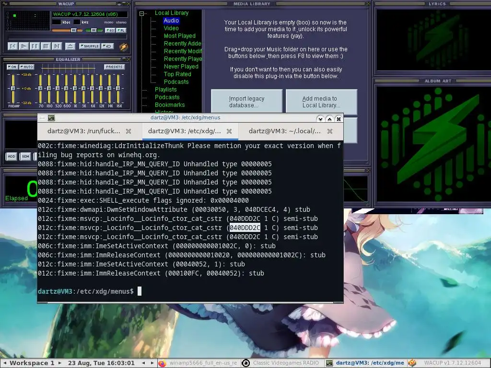
Task: Toggle Shuffle mode in WACUP
Action: click(x=90, y=46)
